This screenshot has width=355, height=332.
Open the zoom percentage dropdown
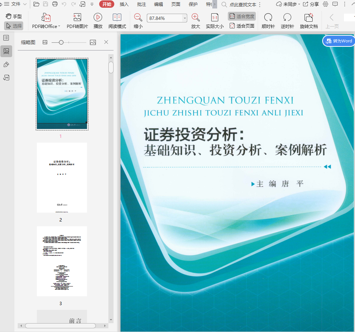tap(185, 18)
